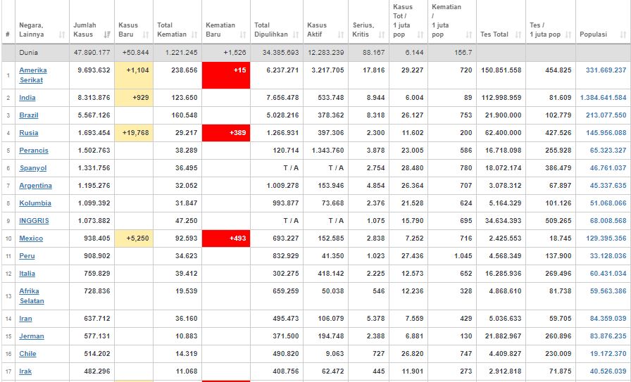
Task: Click the Kasus Aktif sort icon
Action: 341,34
